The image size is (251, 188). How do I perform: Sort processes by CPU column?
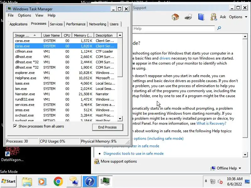67,35
